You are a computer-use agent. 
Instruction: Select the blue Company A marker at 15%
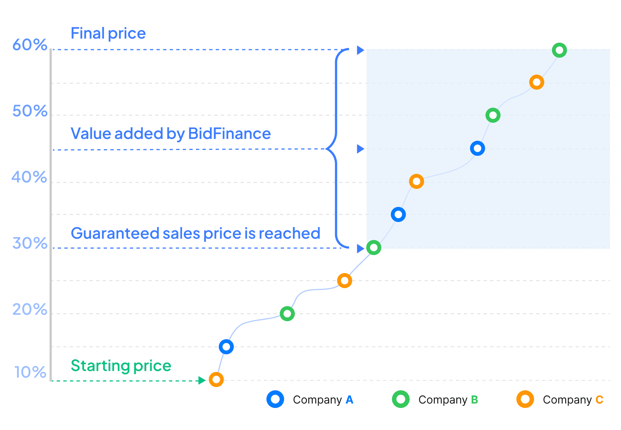(x=226, y=347)
